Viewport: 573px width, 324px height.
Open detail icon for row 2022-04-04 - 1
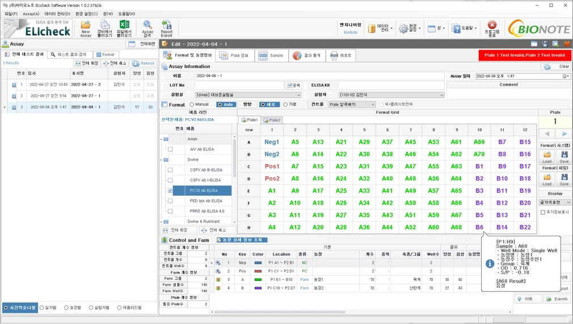click(x=14, y=107)
